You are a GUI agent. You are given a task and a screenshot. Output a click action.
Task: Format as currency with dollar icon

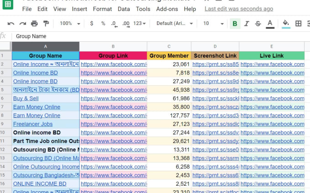pyautogui.click(x=92, y=24)
